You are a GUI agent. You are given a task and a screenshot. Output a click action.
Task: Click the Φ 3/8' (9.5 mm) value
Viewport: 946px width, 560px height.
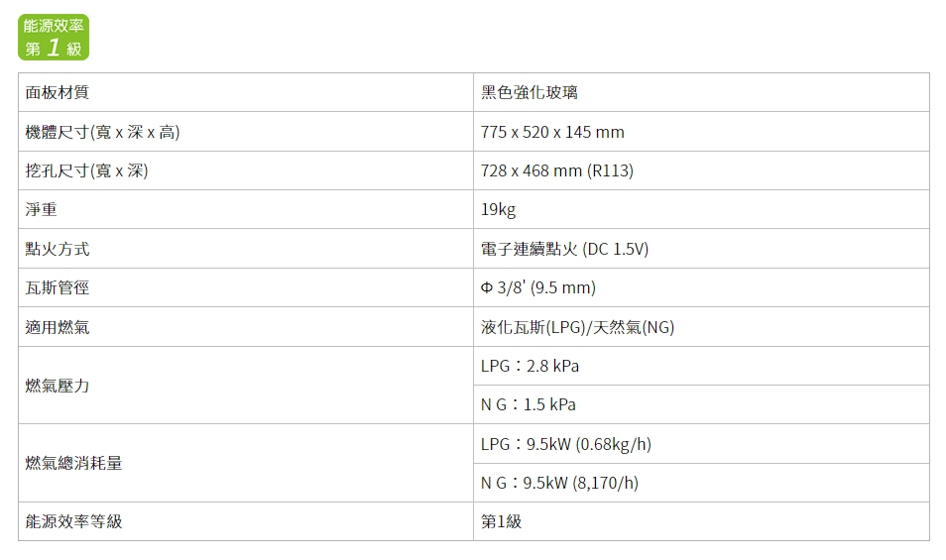tap(537, 287)
